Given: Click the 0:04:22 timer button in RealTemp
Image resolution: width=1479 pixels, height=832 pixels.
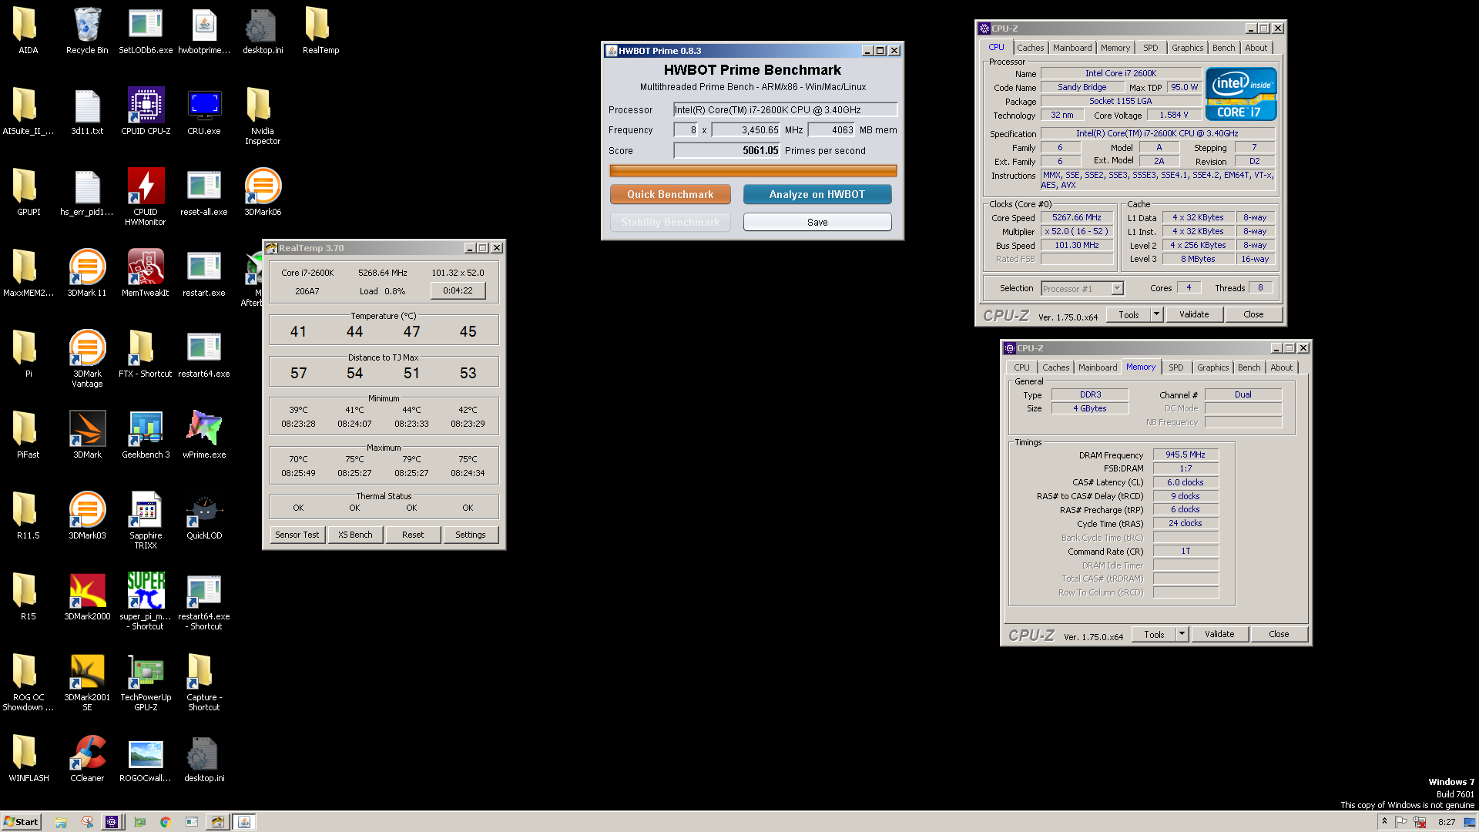Looking at the screenshot, I should pos(458,290).
